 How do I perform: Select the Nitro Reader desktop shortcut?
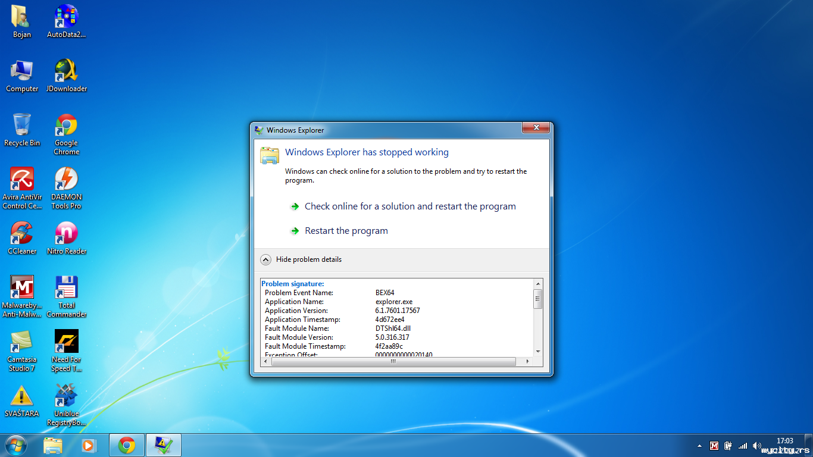[x=67, y=238]
